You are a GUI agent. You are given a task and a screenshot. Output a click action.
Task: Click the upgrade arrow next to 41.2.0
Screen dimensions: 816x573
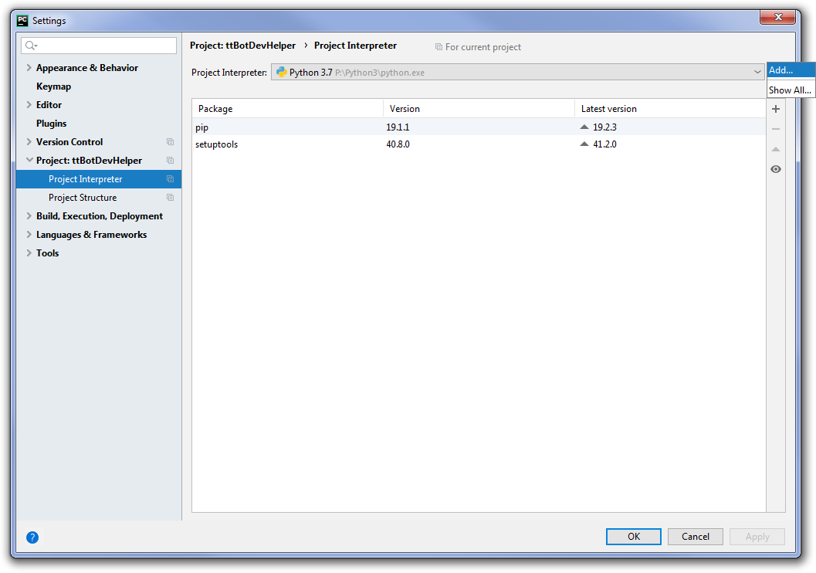pos(584,144)
